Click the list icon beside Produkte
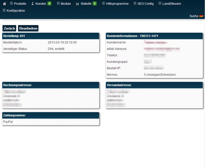This screenshot has width=205, height=168. [11, 4]
